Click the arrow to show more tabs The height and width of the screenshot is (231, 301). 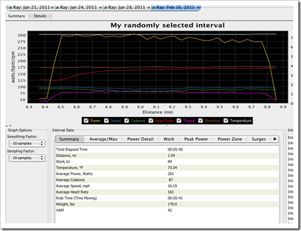tap(275, 139)
